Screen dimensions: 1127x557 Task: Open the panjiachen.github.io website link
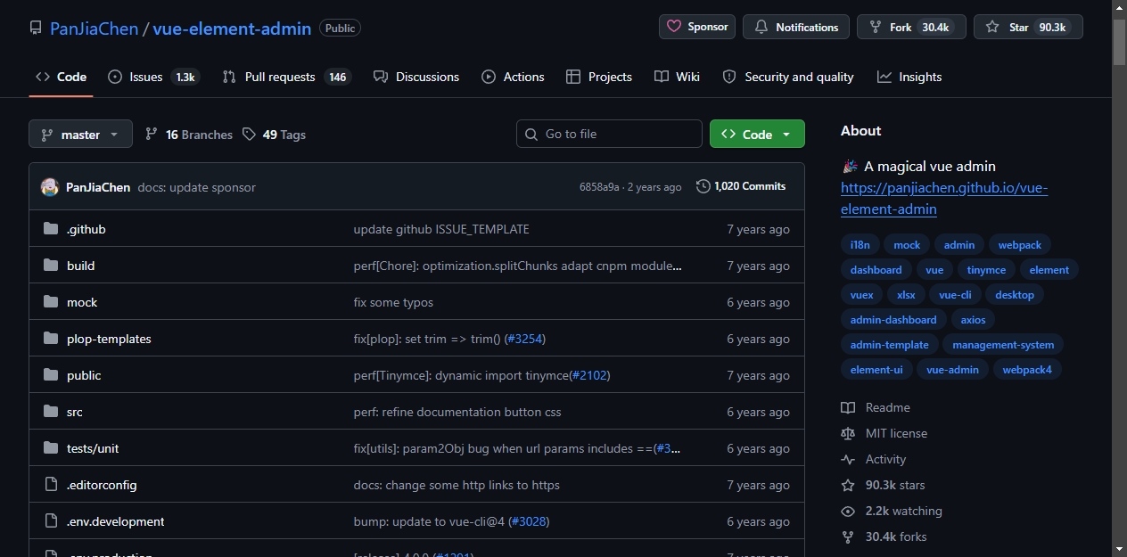click(944, 199)
